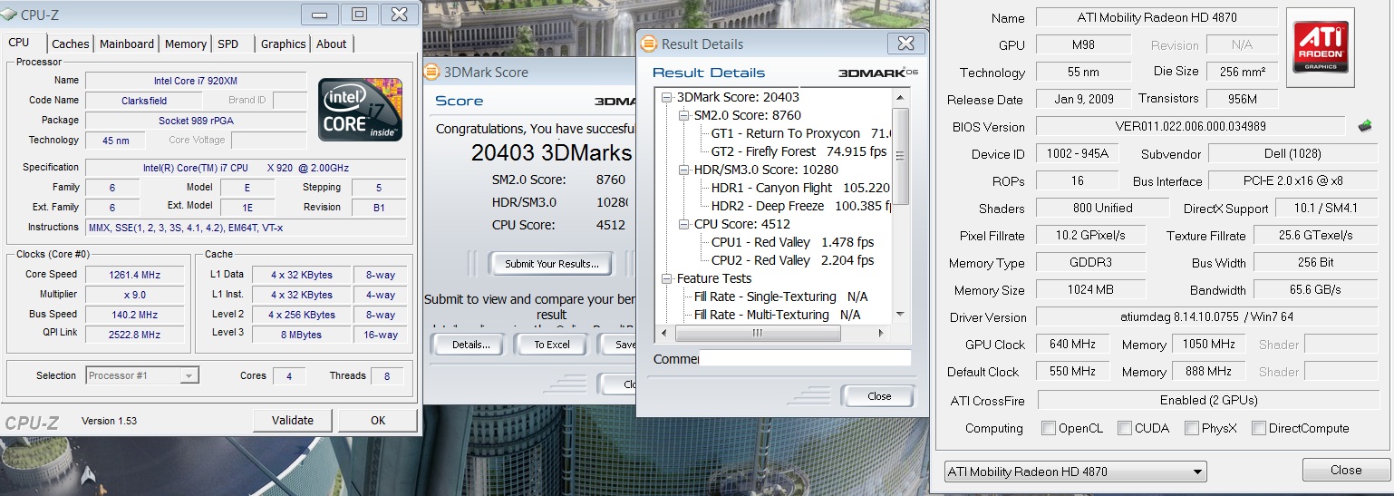1394x496 pixels.
Task: Click the vertical scrollbar thumb in Result Details
Action: tap(901, 154)
